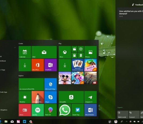Screen dimensions: 143x124
Task: Click the download tile in the Play group
Action: pos(65,65)
